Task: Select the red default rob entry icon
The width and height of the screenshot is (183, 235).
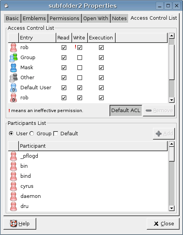Action: (x=13, y=98)
